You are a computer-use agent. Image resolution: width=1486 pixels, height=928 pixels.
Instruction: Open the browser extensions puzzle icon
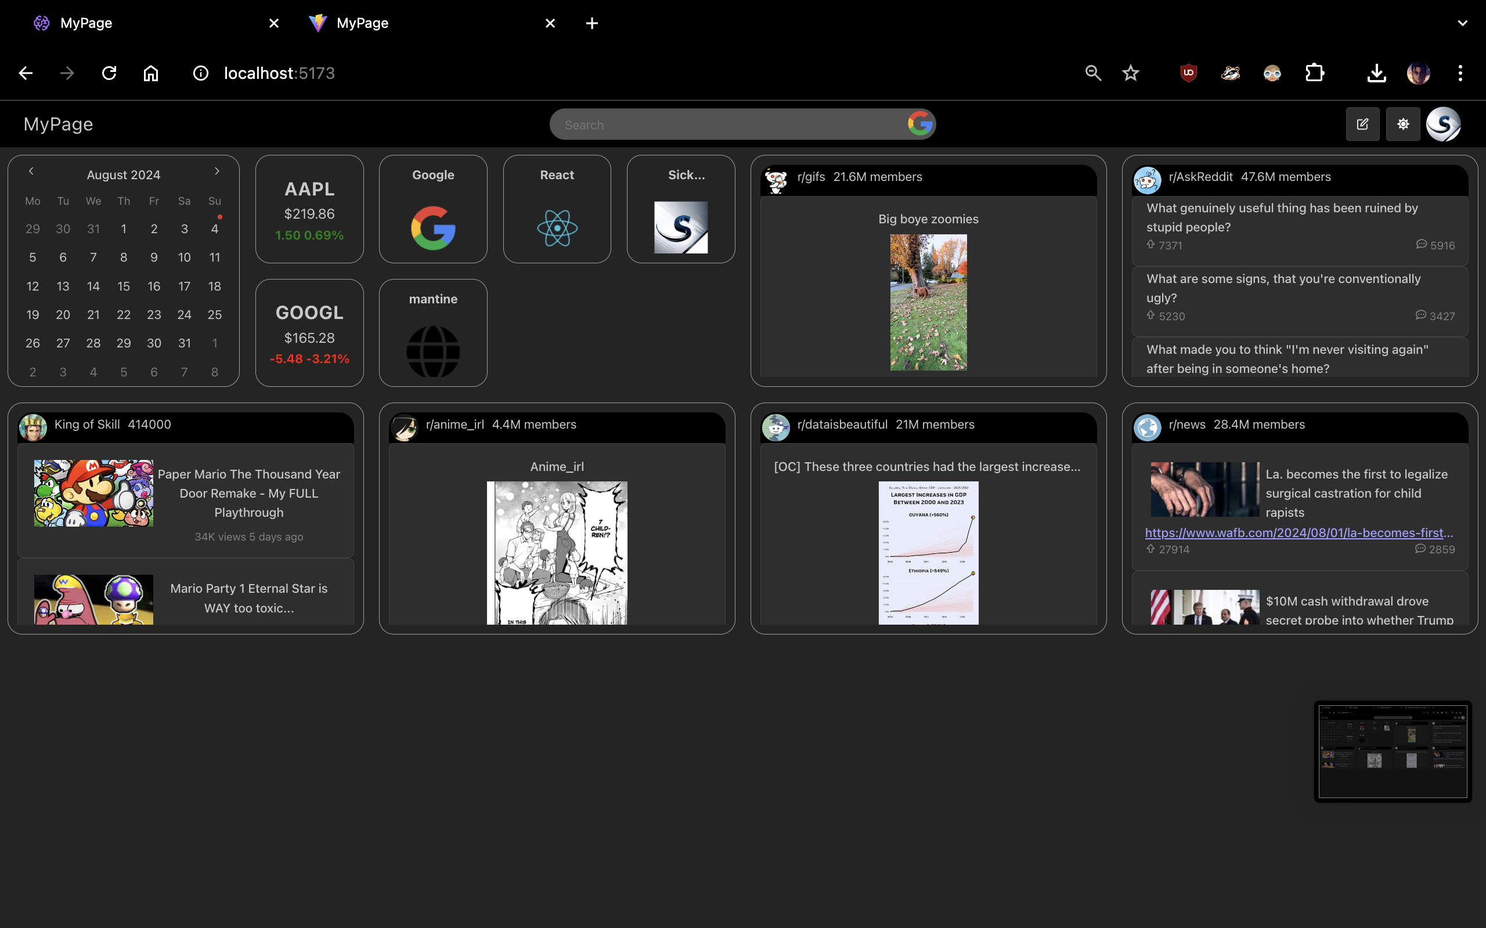(1314, 73)
